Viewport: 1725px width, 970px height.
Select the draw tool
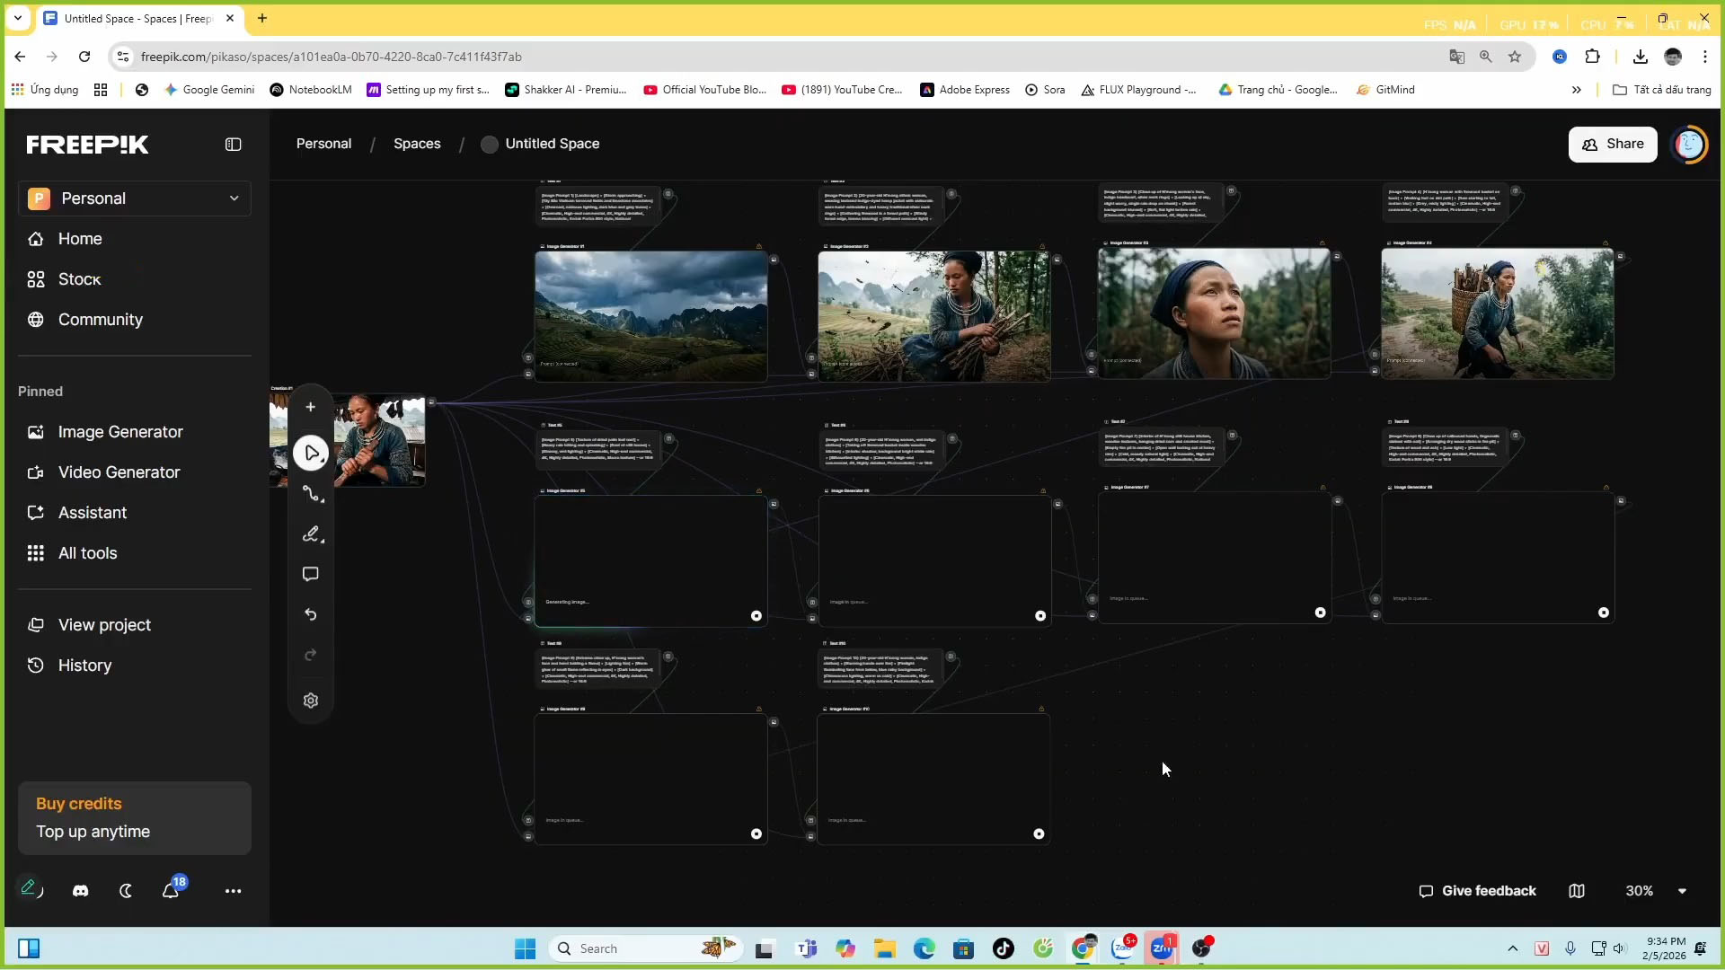(x=311, y=533)
